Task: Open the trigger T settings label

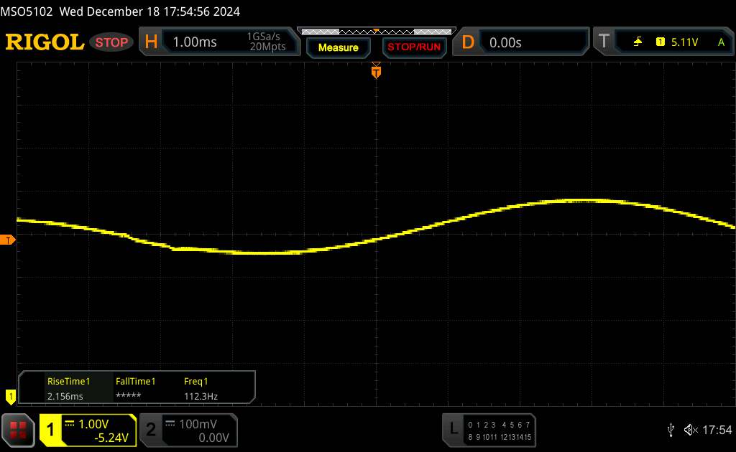Action: click(604, 42)
